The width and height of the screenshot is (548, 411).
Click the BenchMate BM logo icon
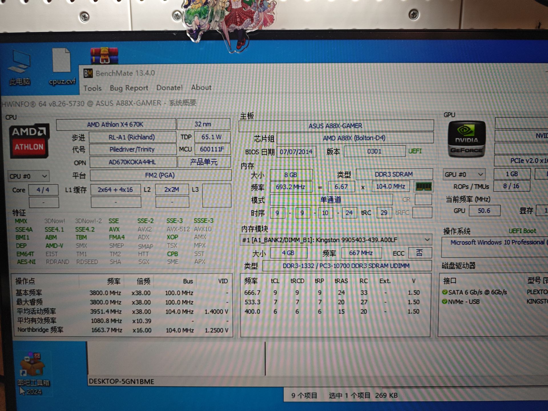click(88, 74)
